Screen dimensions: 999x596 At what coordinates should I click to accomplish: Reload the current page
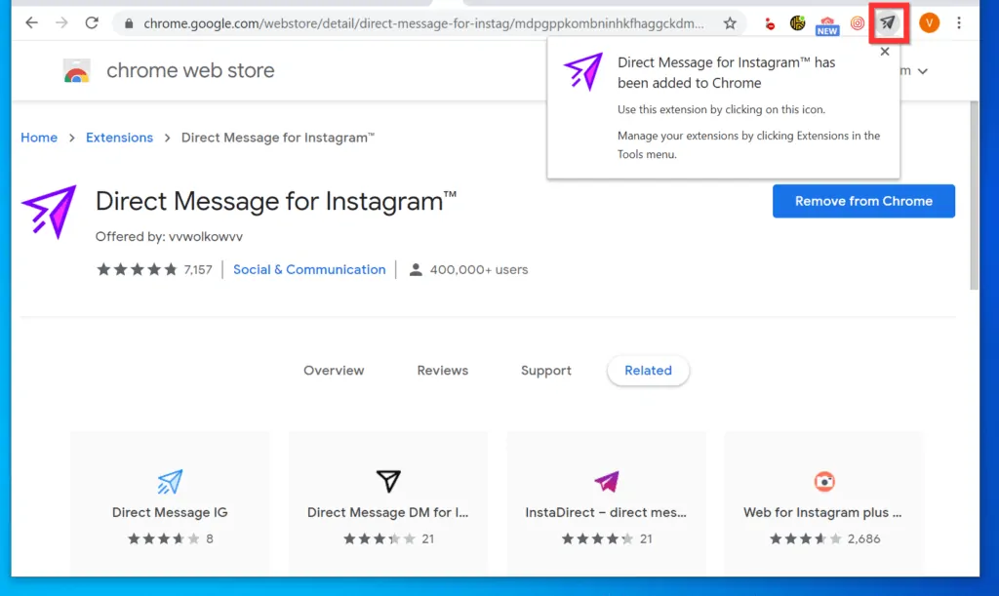point(92,23)
